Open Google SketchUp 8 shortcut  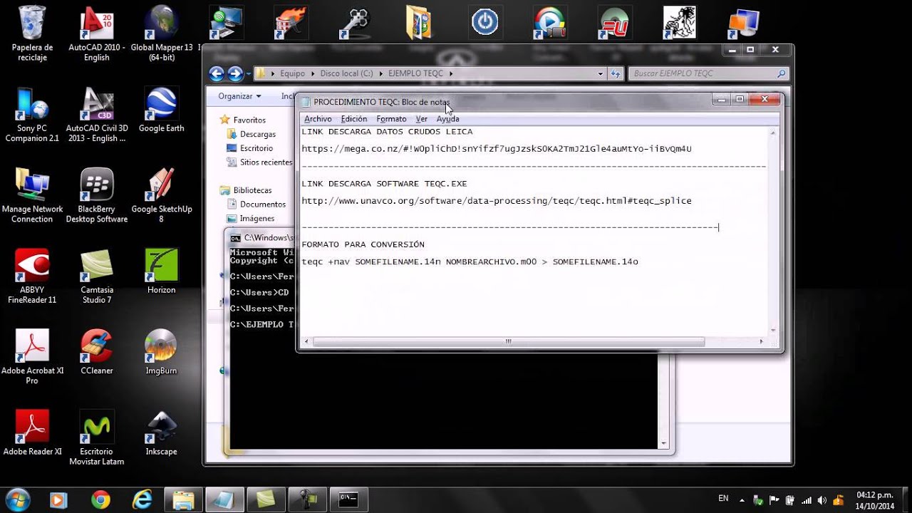coord(162,195)
